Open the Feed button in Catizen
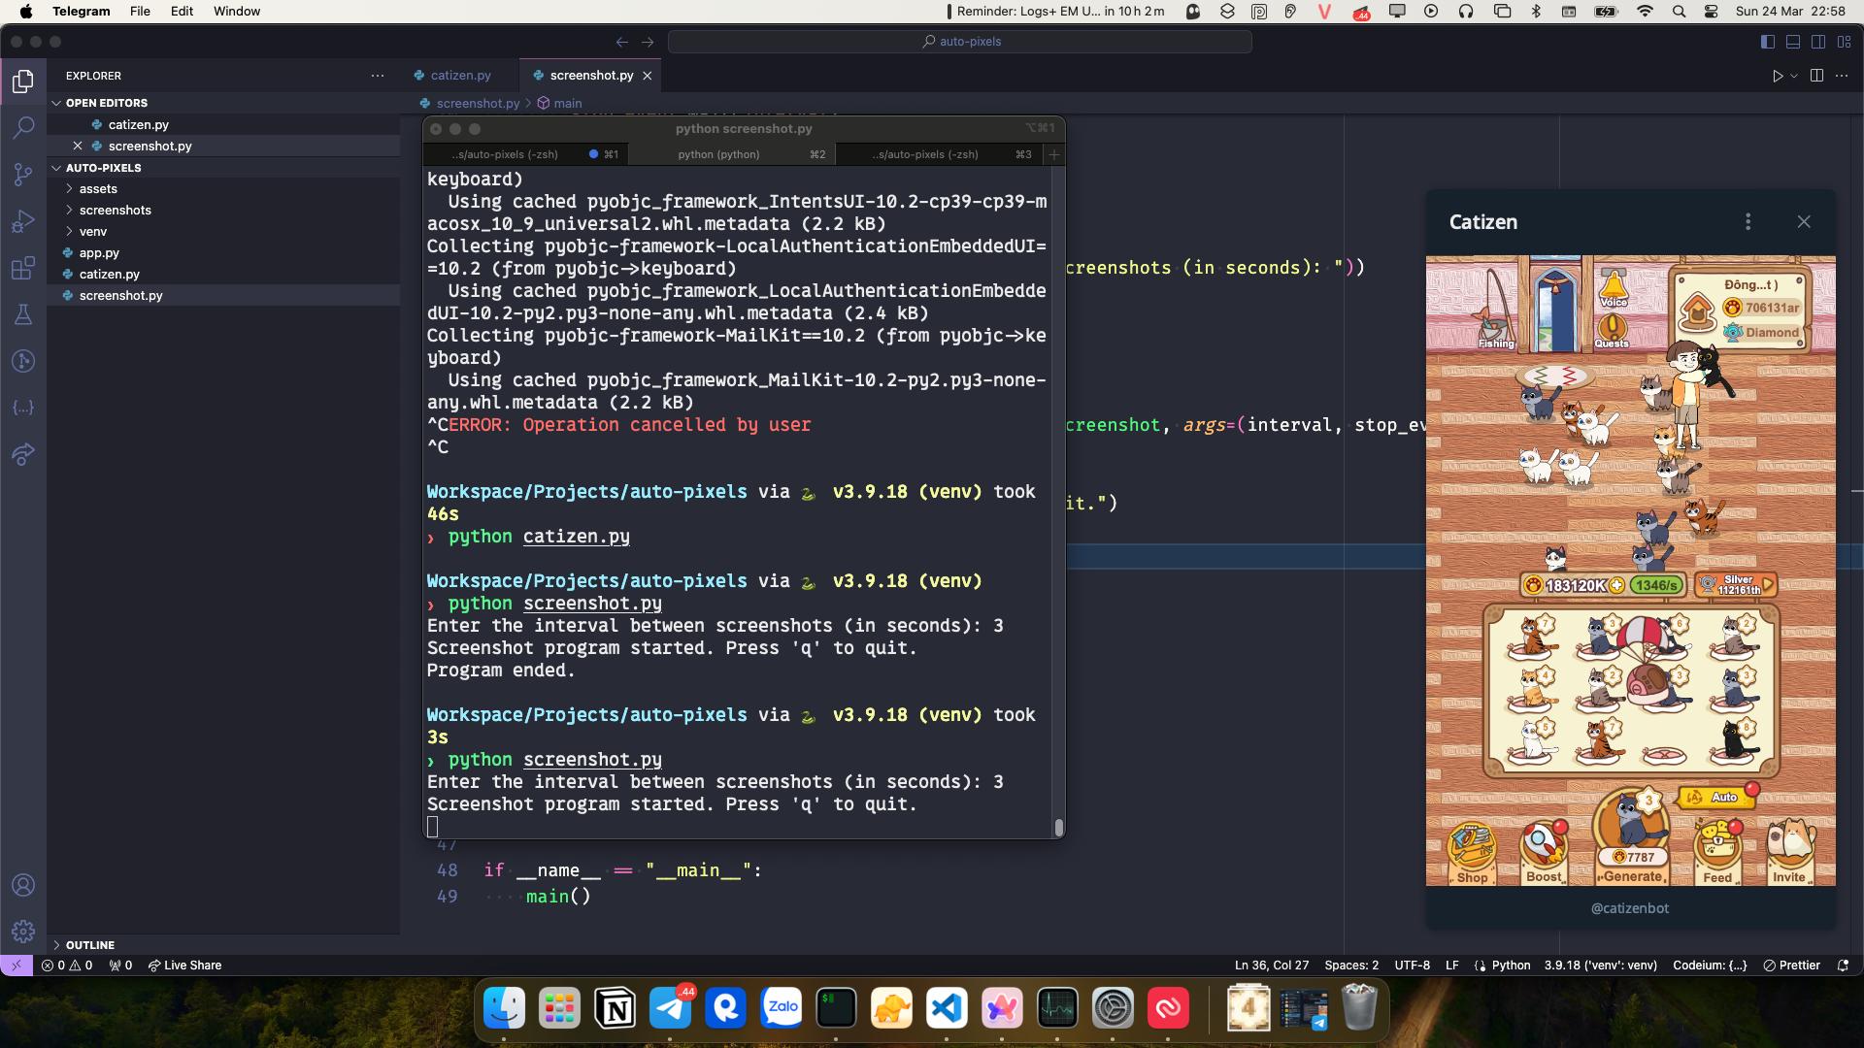 1717,853
